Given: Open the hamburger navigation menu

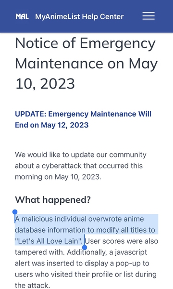Looking at the screenshot, I should click(x=148, y=16).
